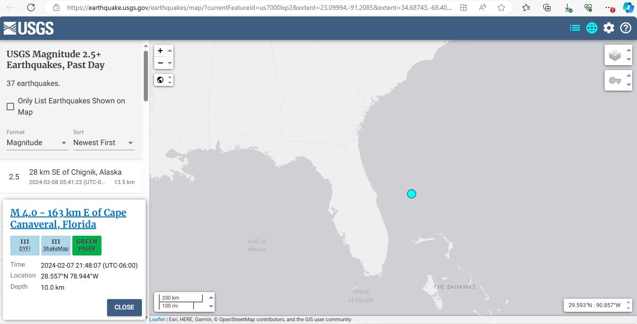The height and width of the screenshot is (324, 637).
Task: Open the split screen app icon
Action: point(464,8)
